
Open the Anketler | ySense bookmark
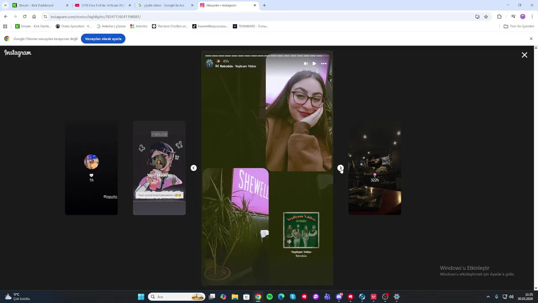111,26
